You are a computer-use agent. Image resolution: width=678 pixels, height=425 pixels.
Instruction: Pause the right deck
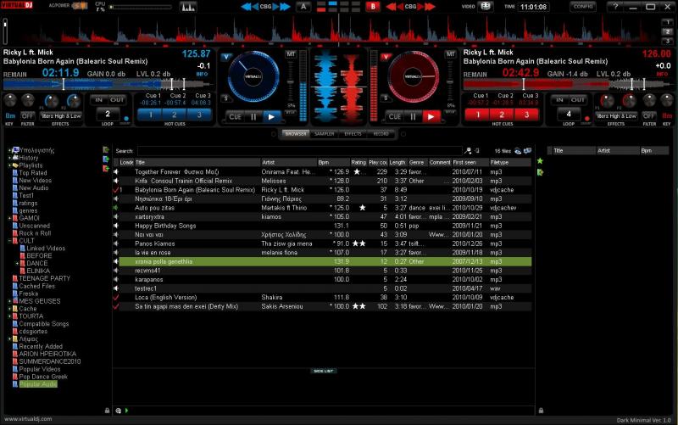pyautogui.click(x=413, y=116)
